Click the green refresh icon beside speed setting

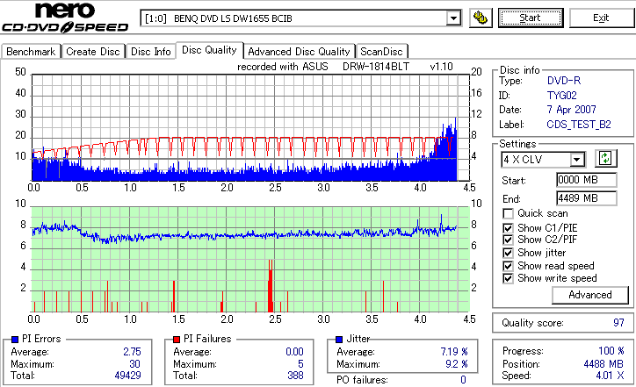click(605, 158)
